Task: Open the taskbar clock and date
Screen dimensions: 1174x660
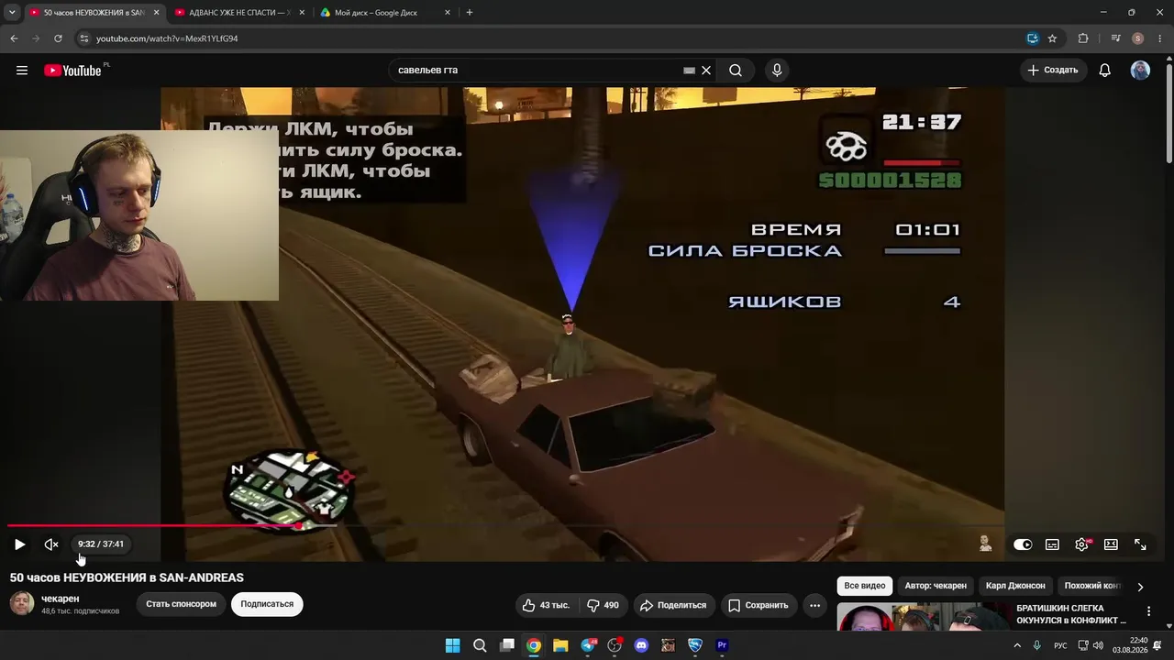Action: 1130,645
